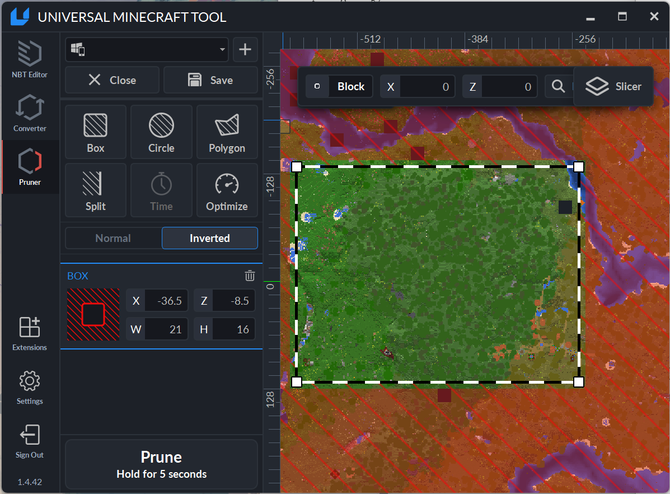Choose the Split tool
The height and width of the screenshot is (494, 670).
coord(95,190)
